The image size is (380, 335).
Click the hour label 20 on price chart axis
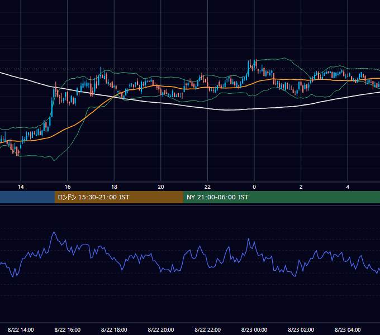point(161,187)
